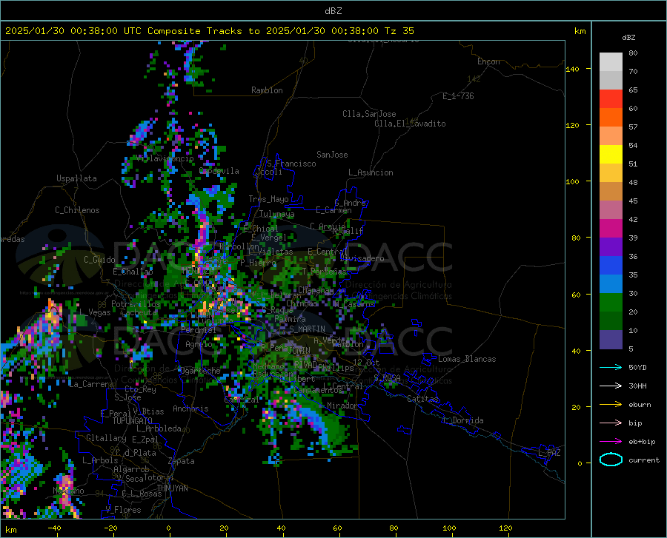Click the Lomas_Blancas label
The image size is (667, 538).
click(467, 359)
